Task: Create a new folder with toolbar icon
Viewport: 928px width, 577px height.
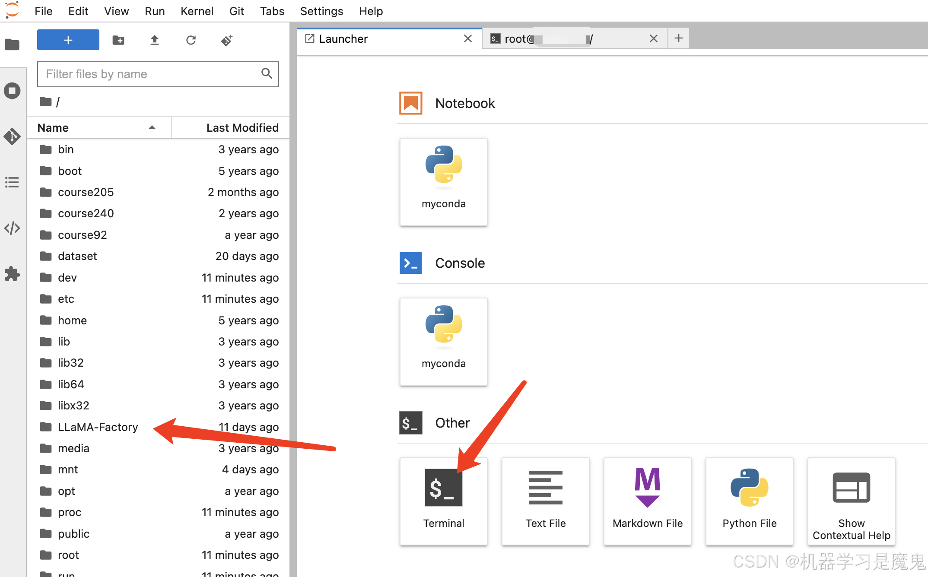Action: pos(118,40)
